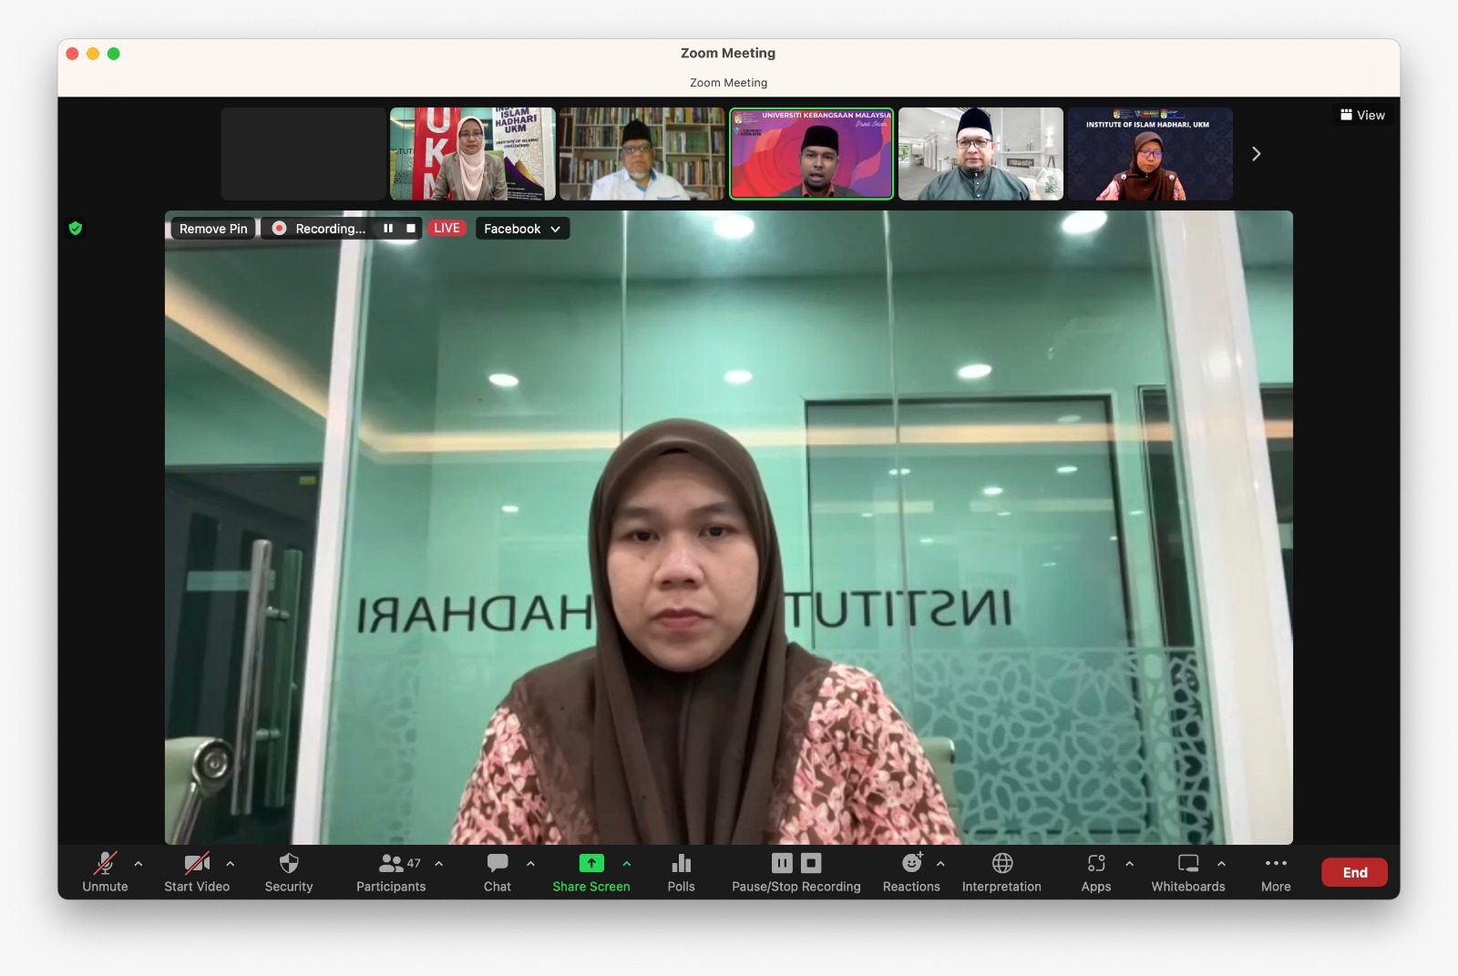This screenshot has width=1458, height=976.
Task: Expand audio options arrow beside Unmute
Action: 139,863
